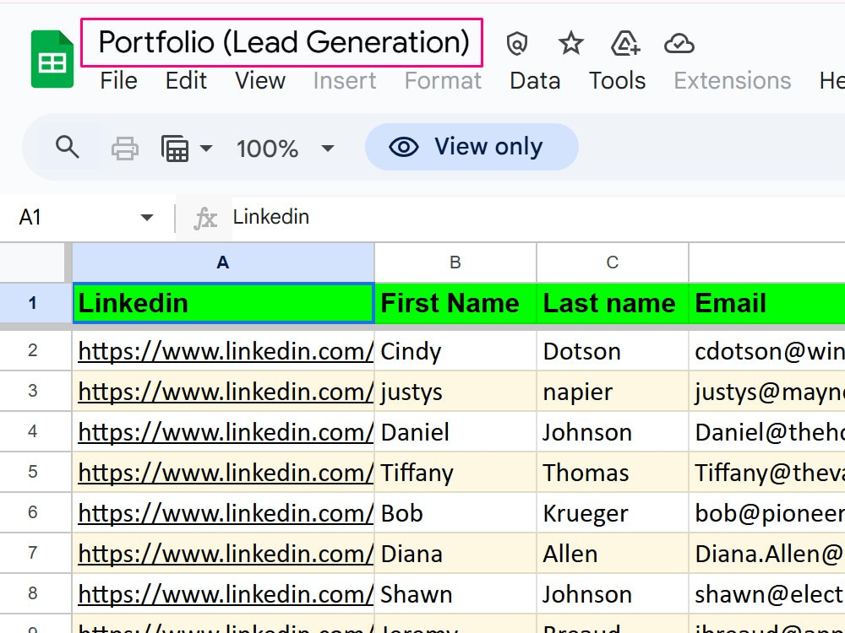Select the cell containing Shawn
The width and height of the screenshot is (845, 633).
tap(455, 593)
